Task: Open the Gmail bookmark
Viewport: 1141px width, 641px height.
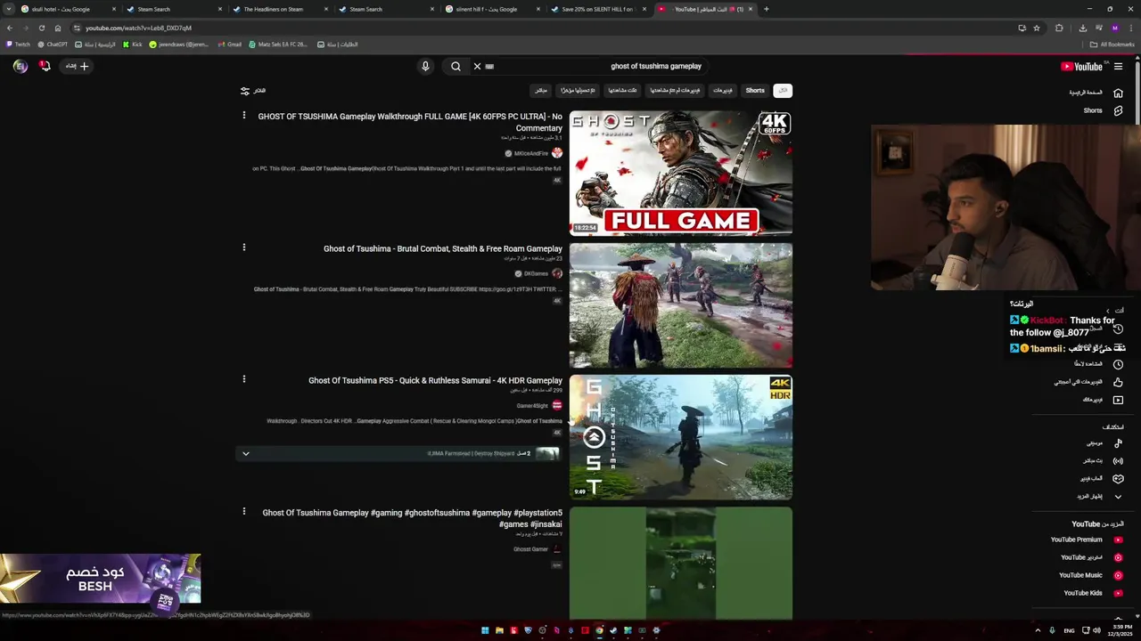Action: (x=230, y=44)
